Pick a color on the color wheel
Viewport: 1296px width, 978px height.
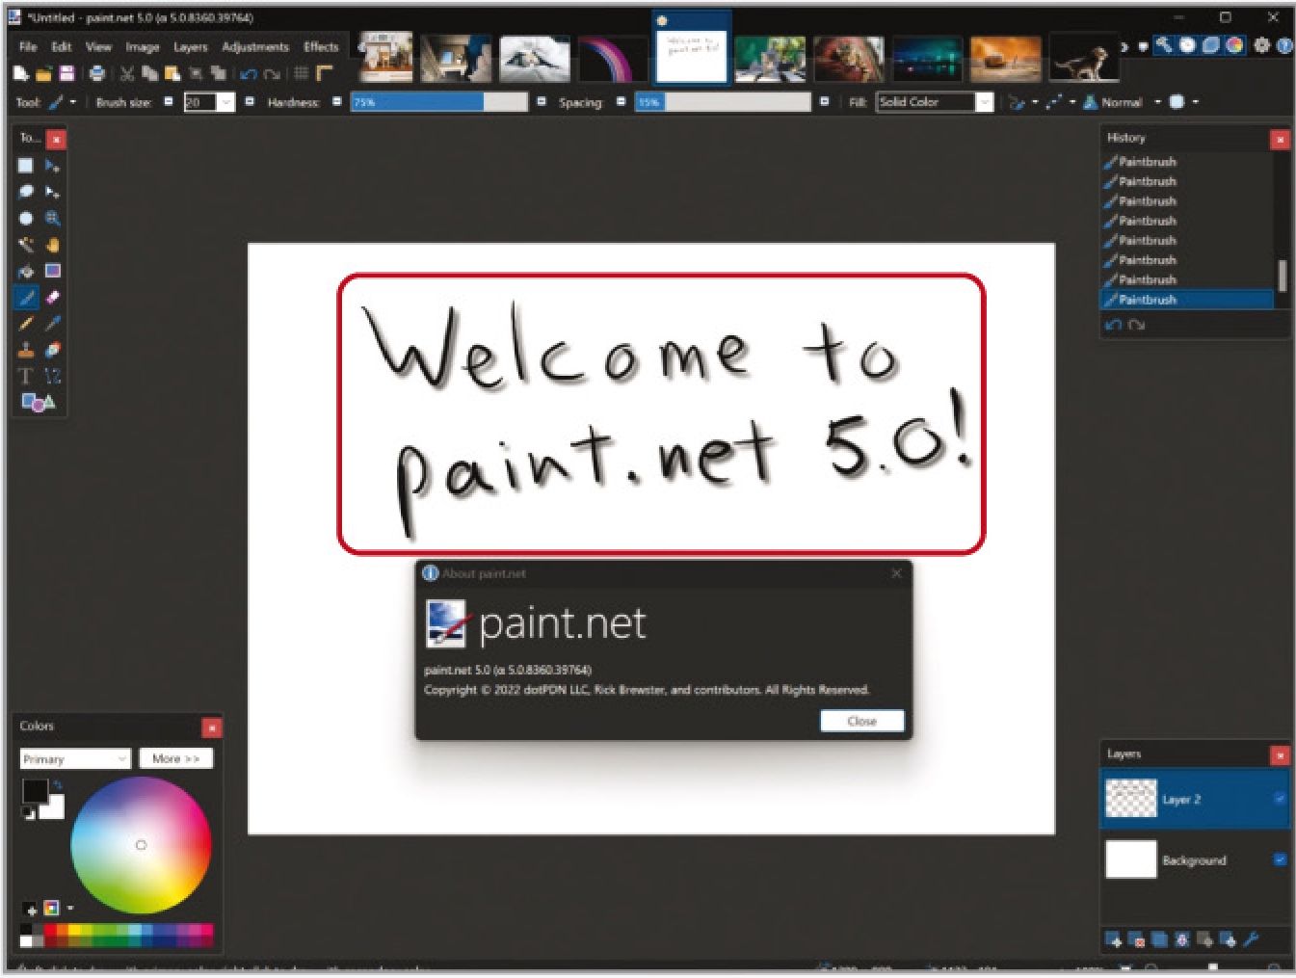coord(141,845)
